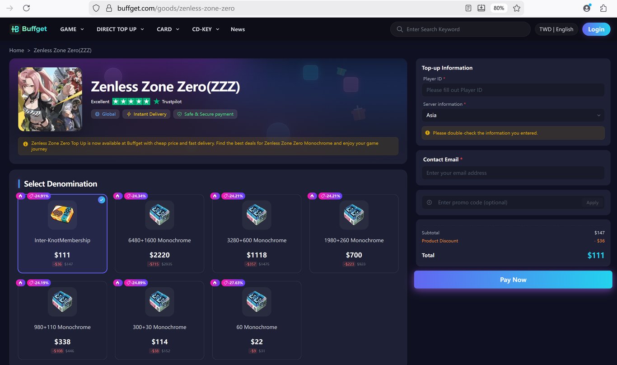The height and width of the screenshot is (365, 617).
Task: Select the 1980+260 Monochrome denomination
Action: pos(354,234)
